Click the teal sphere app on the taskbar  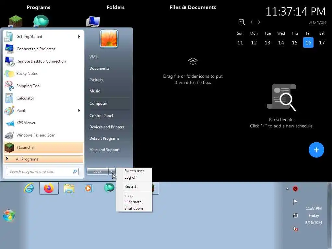(109, 188)
